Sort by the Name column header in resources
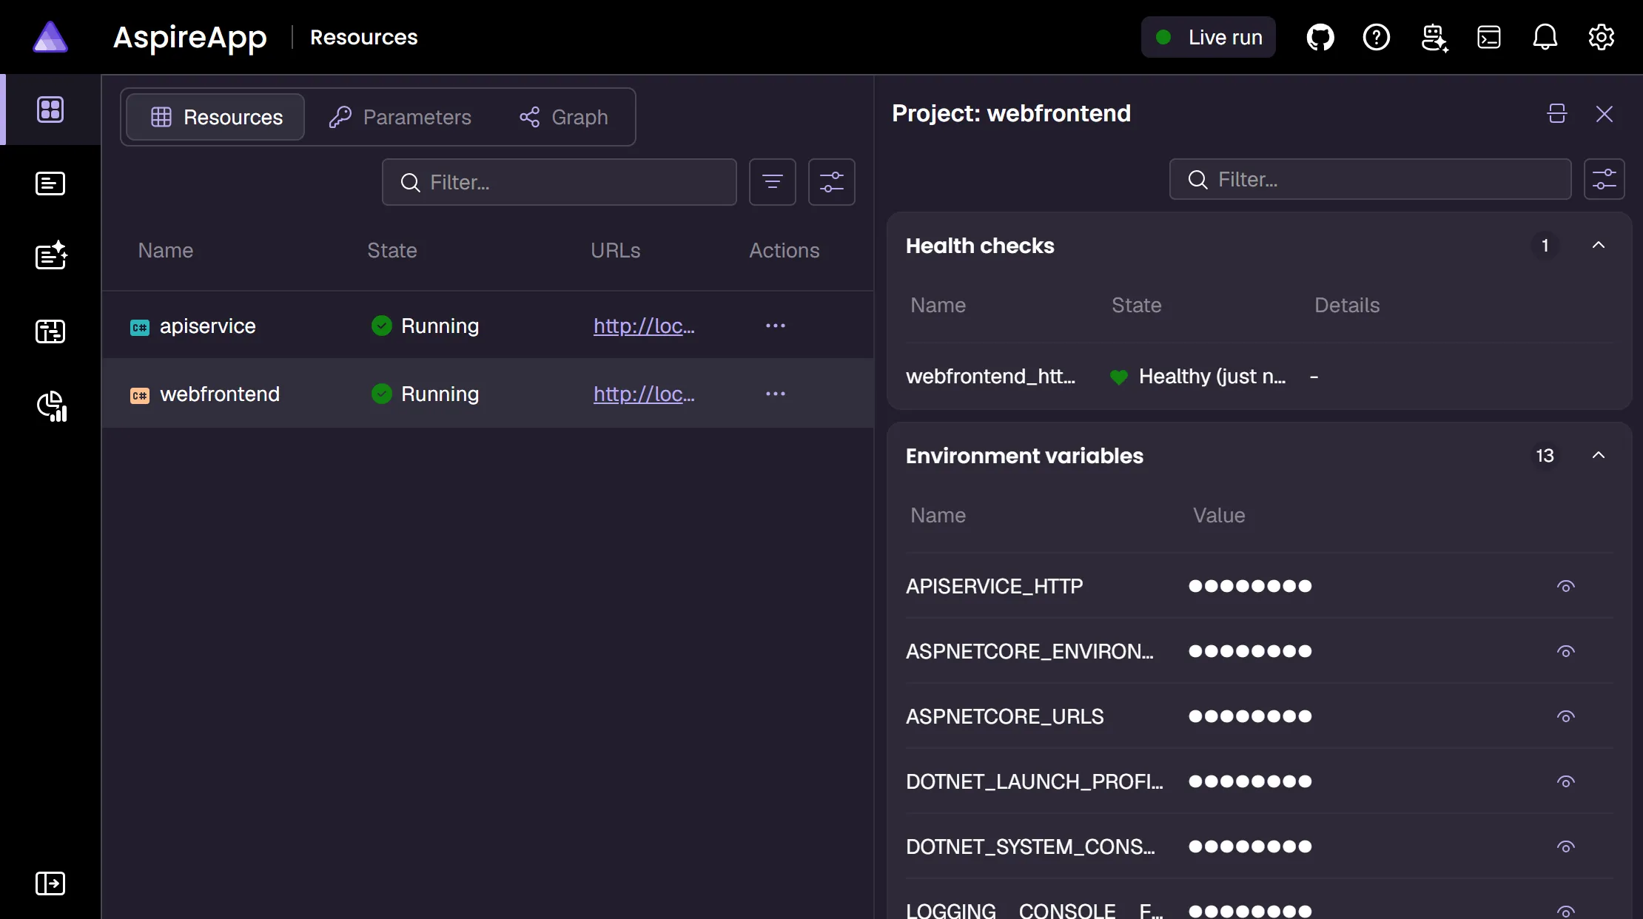Screen dimensions: 1643x919 click(x=166, y=251)
